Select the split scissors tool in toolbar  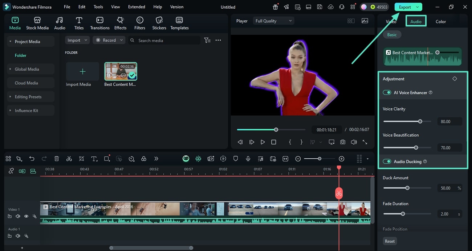click(69, 159)
